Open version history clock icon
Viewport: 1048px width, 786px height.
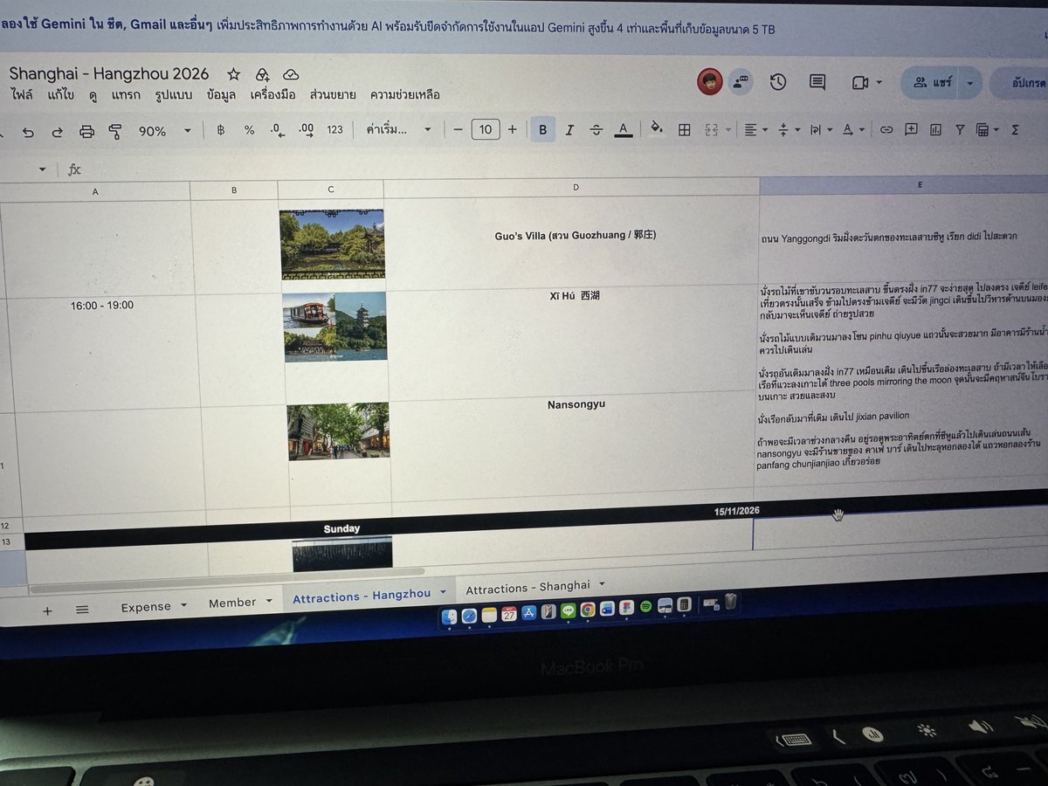tap(777, 81)
